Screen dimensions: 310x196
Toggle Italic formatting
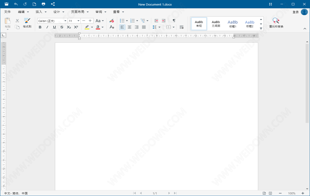pos(47,27)
